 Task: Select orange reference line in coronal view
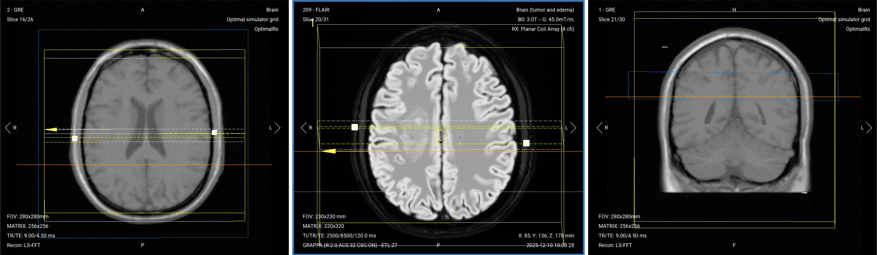click(x=733, y=97)
